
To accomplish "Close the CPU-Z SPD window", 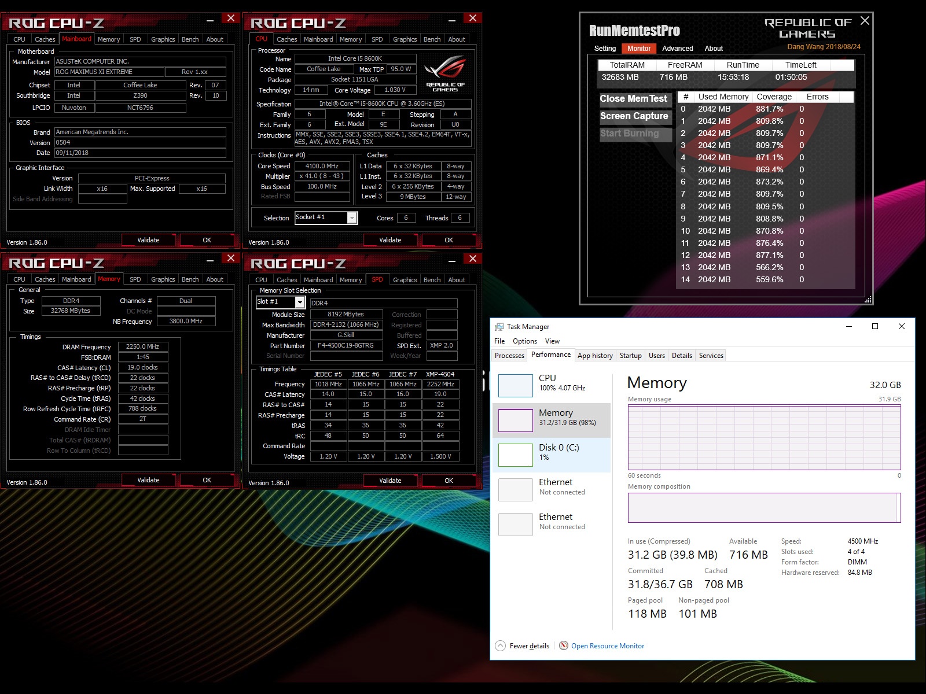I will [x=473, y=259].
